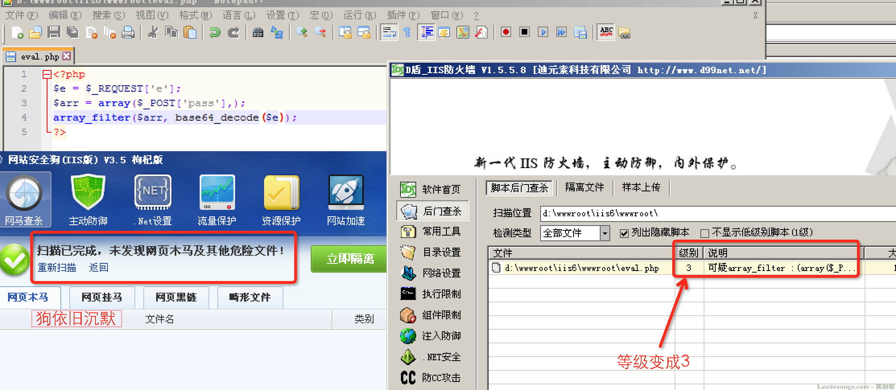This screenshot has height=390, width=896.
Task: Open the 搜索(S) menu
Action: [x=108, y=15]
